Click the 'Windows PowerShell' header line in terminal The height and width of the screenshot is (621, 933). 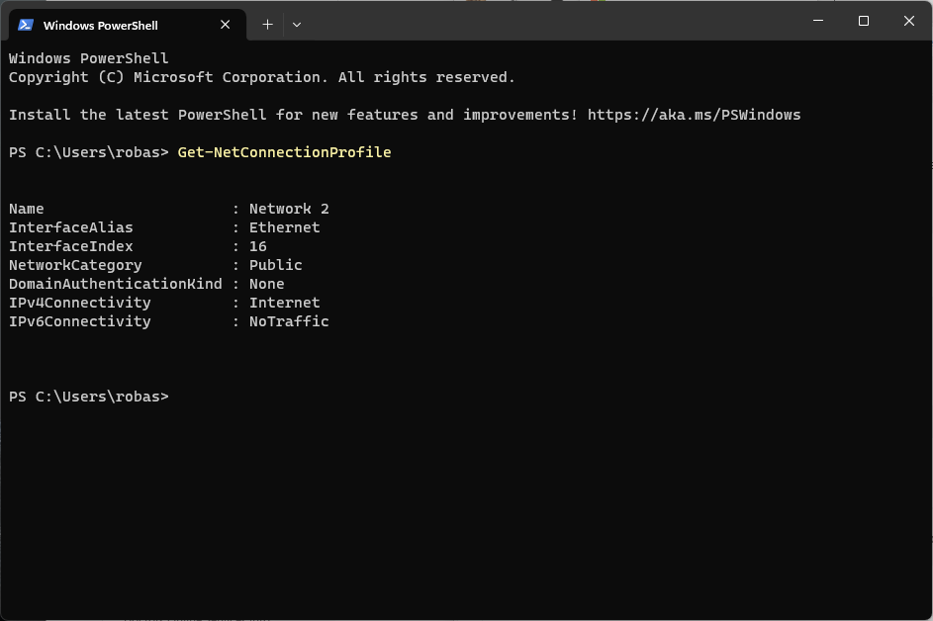tap(89, 58)
